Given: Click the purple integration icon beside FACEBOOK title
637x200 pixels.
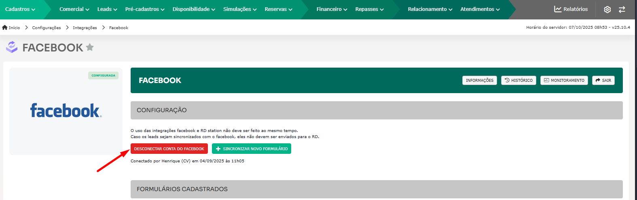Looking at the screenshot, I should tap(12, 47).
